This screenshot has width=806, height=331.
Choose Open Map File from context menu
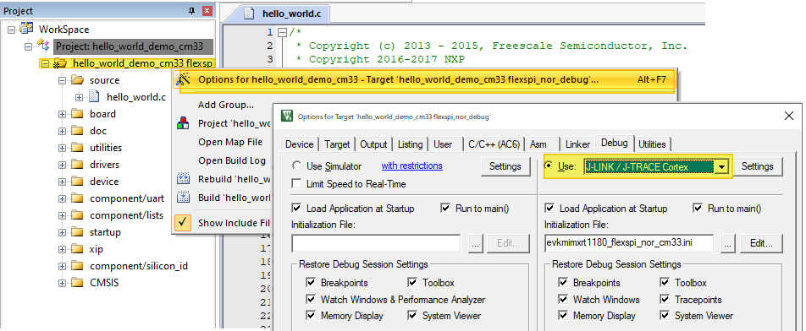coord(230,142)
